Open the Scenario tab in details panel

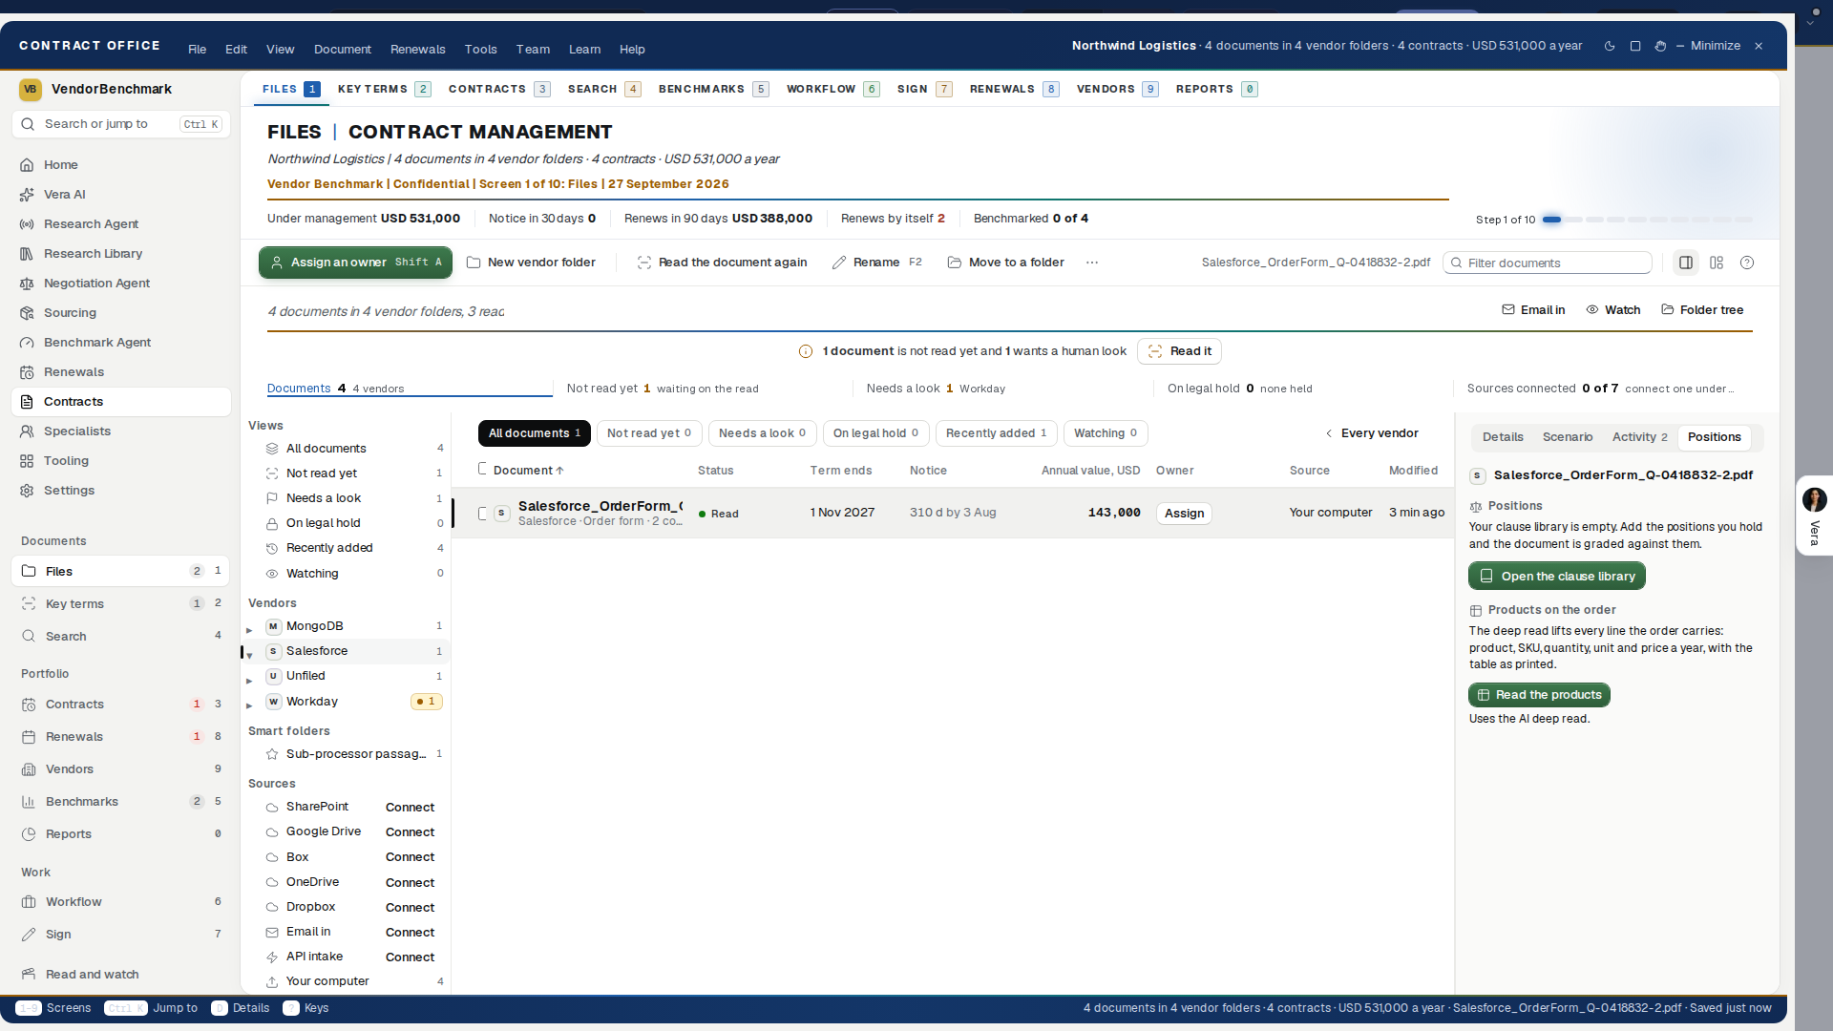coord(1568,437)
